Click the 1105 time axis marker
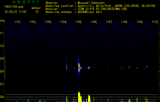 78,22
